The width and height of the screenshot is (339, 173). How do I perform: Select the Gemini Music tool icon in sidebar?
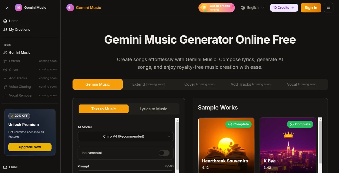point(5,52)
